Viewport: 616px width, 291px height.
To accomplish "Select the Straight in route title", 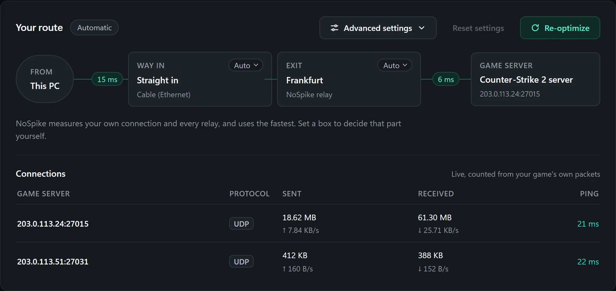I will coord(157,80).
